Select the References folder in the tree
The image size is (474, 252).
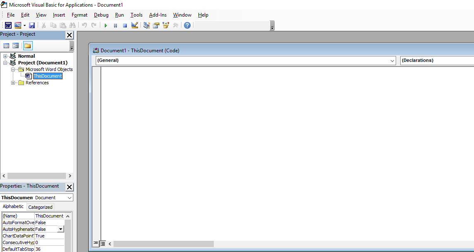coord(37,83)
